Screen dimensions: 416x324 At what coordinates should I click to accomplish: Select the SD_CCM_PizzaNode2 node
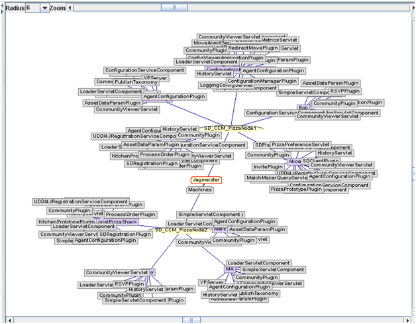coord(178,229)
